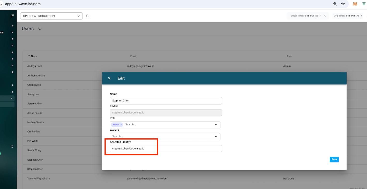Sort by the Name column arrow
The height and width of the screenshot is (189, 367).
coord(29,56)
